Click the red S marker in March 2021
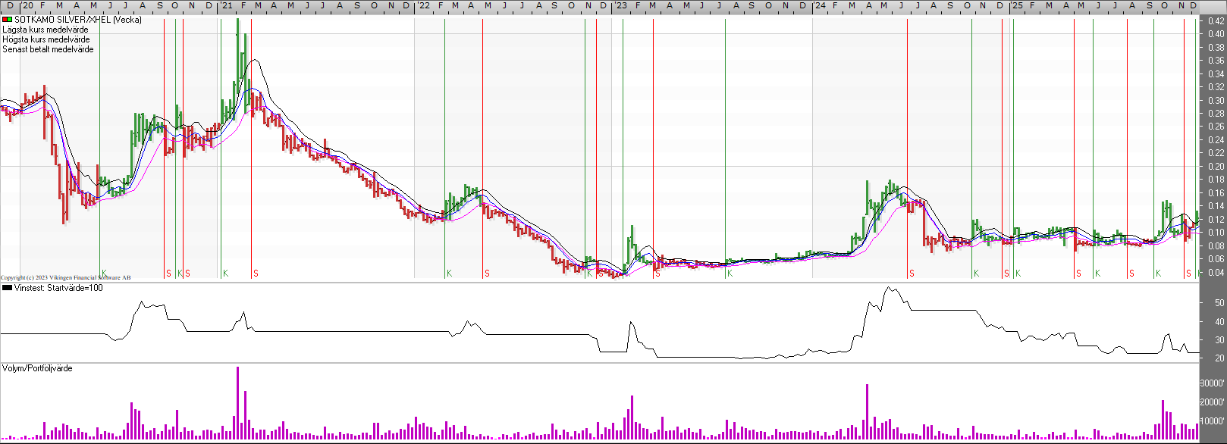Viewport: 1227px width, 444px height. [256, 274]
